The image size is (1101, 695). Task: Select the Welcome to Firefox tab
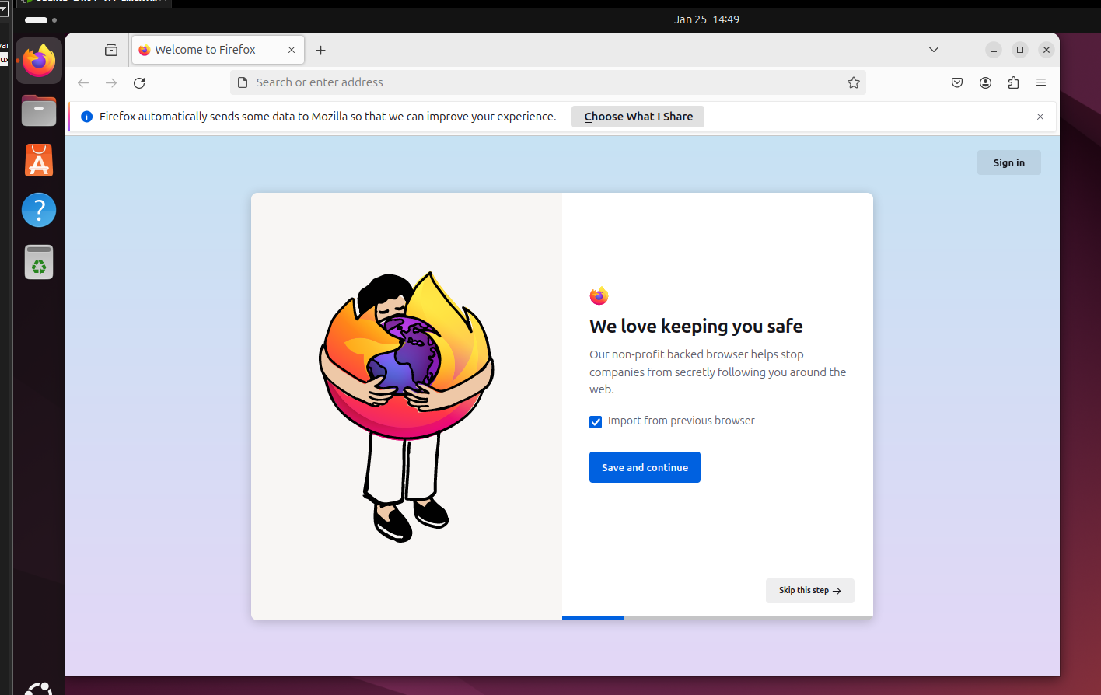click(205, 50)
